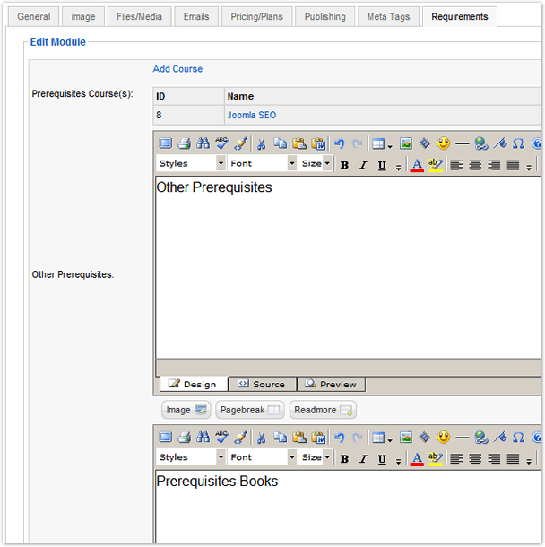Run spell check in Other Prerequisites editor
Viewport: 545px width, 547px height.
click(x=221, y=143)
